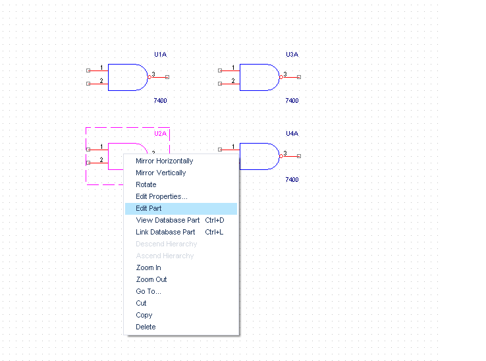Select the U4A NAND gate body
The image size is (486, 361).
coord(259,156)
